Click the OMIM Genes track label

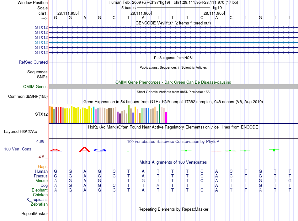coord(35,87)
